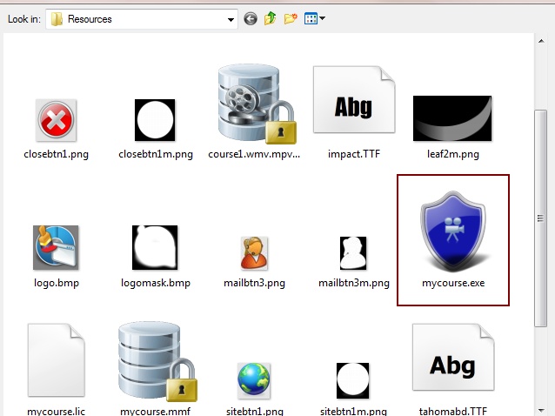
Task: Click the Back navigation button
Action: 251,18
